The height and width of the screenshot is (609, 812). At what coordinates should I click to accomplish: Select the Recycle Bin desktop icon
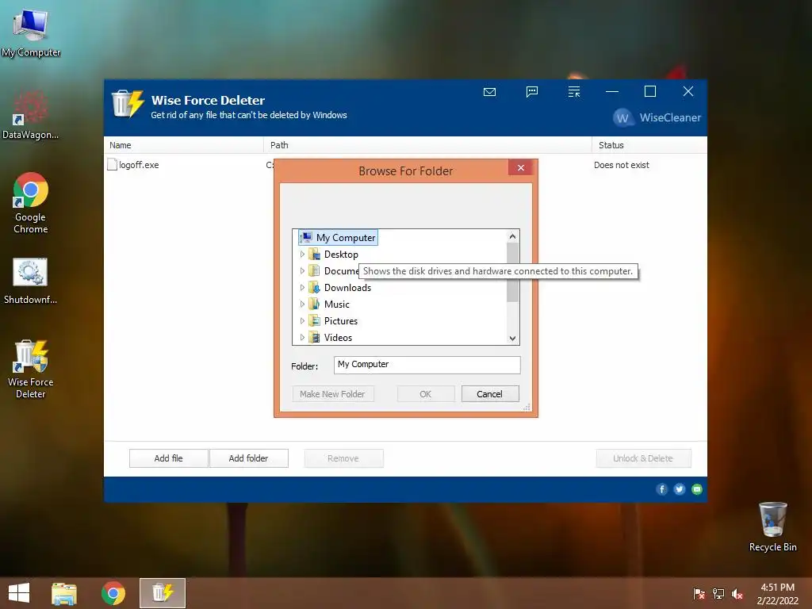pos(772,527)
